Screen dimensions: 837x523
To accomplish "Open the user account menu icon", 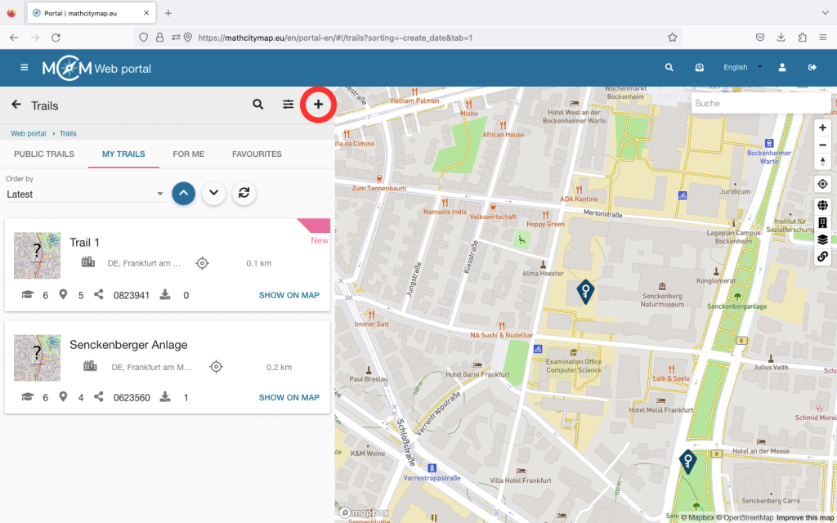I will tap(782, 68).
